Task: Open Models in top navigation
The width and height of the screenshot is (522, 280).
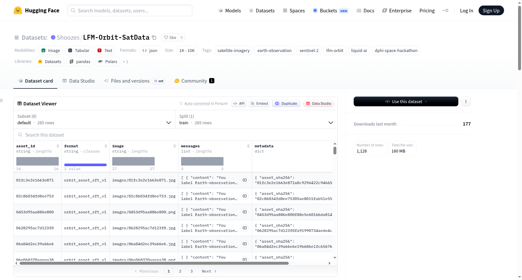Action: [230, 10]
